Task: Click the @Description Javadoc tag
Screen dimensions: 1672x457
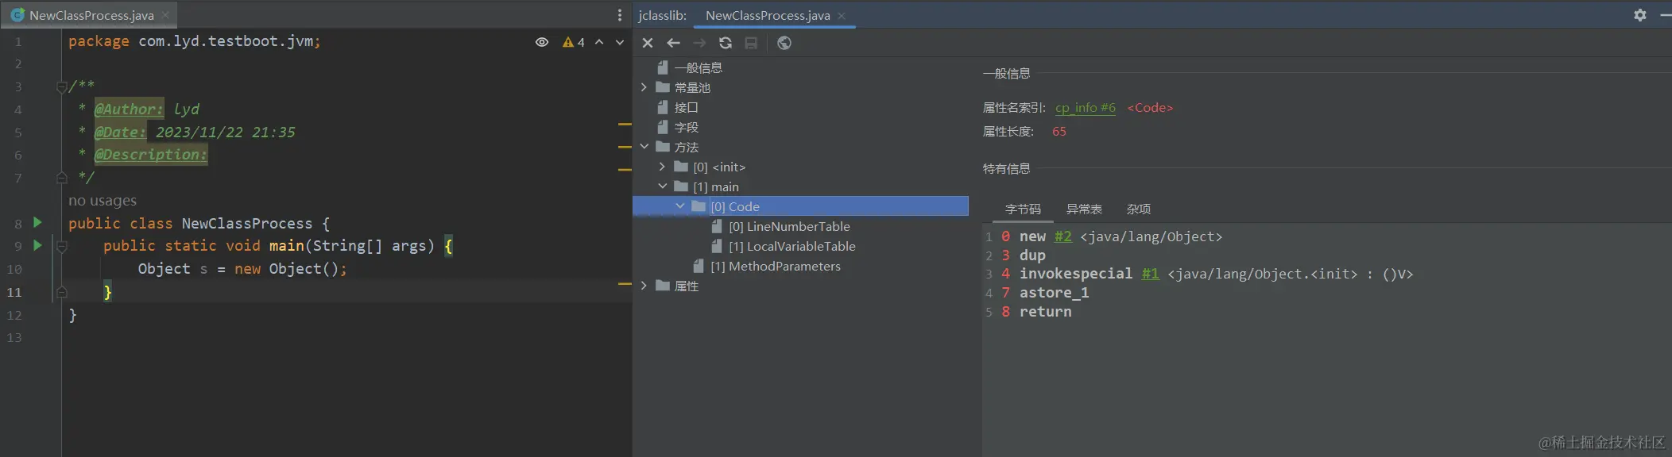Action: point(151,155)
